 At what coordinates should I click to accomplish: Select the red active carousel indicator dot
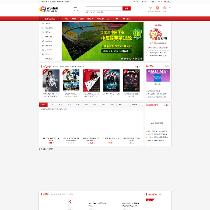(x=133, y=58)
